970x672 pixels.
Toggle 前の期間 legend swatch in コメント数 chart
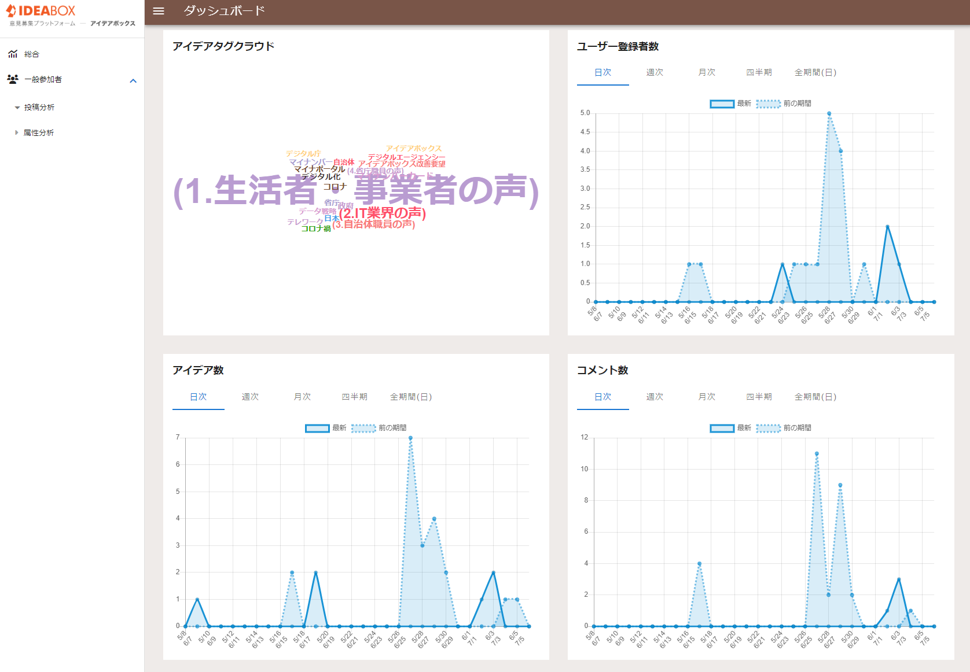[x=769, y=428]
